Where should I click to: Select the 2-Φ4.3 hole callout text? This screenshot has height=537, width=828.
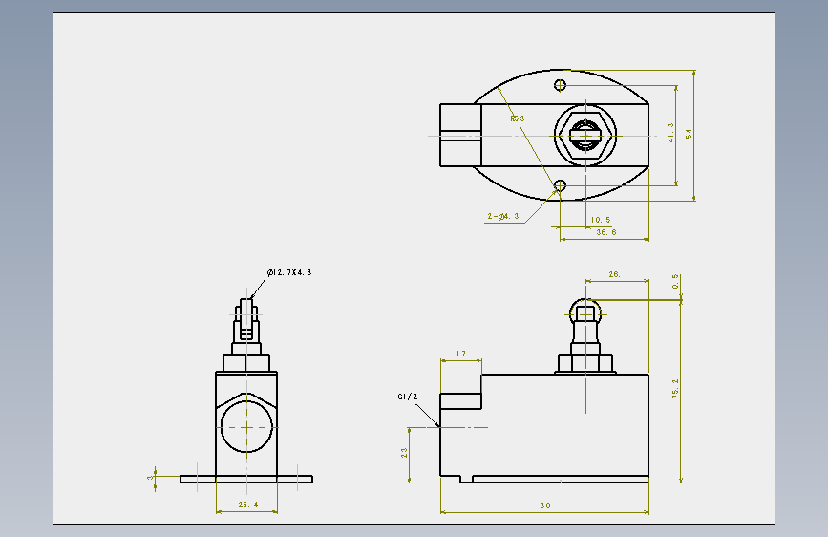coord(502,216)
